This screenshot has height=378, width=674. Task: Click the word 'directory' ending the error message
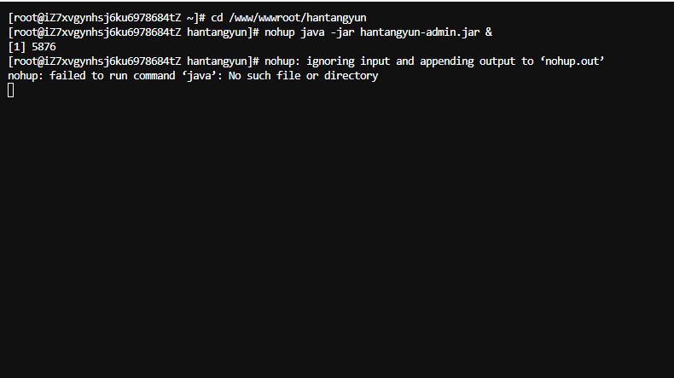tap(352, 76)
